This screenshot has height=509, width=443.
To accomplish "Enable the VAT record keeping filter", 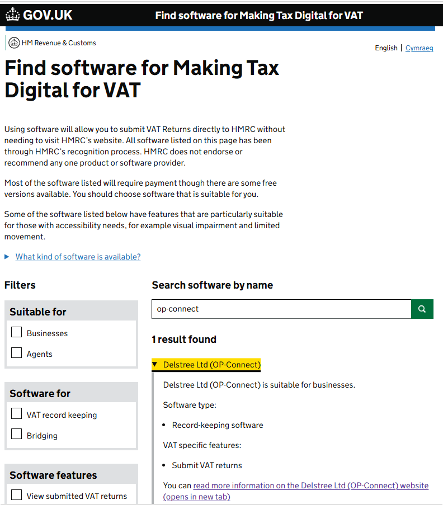I will (17, 414).
